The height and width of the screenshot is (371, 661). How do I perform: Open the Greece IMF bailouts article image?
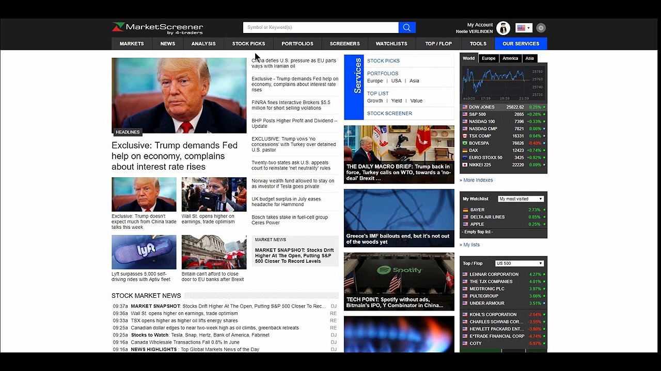399,218
